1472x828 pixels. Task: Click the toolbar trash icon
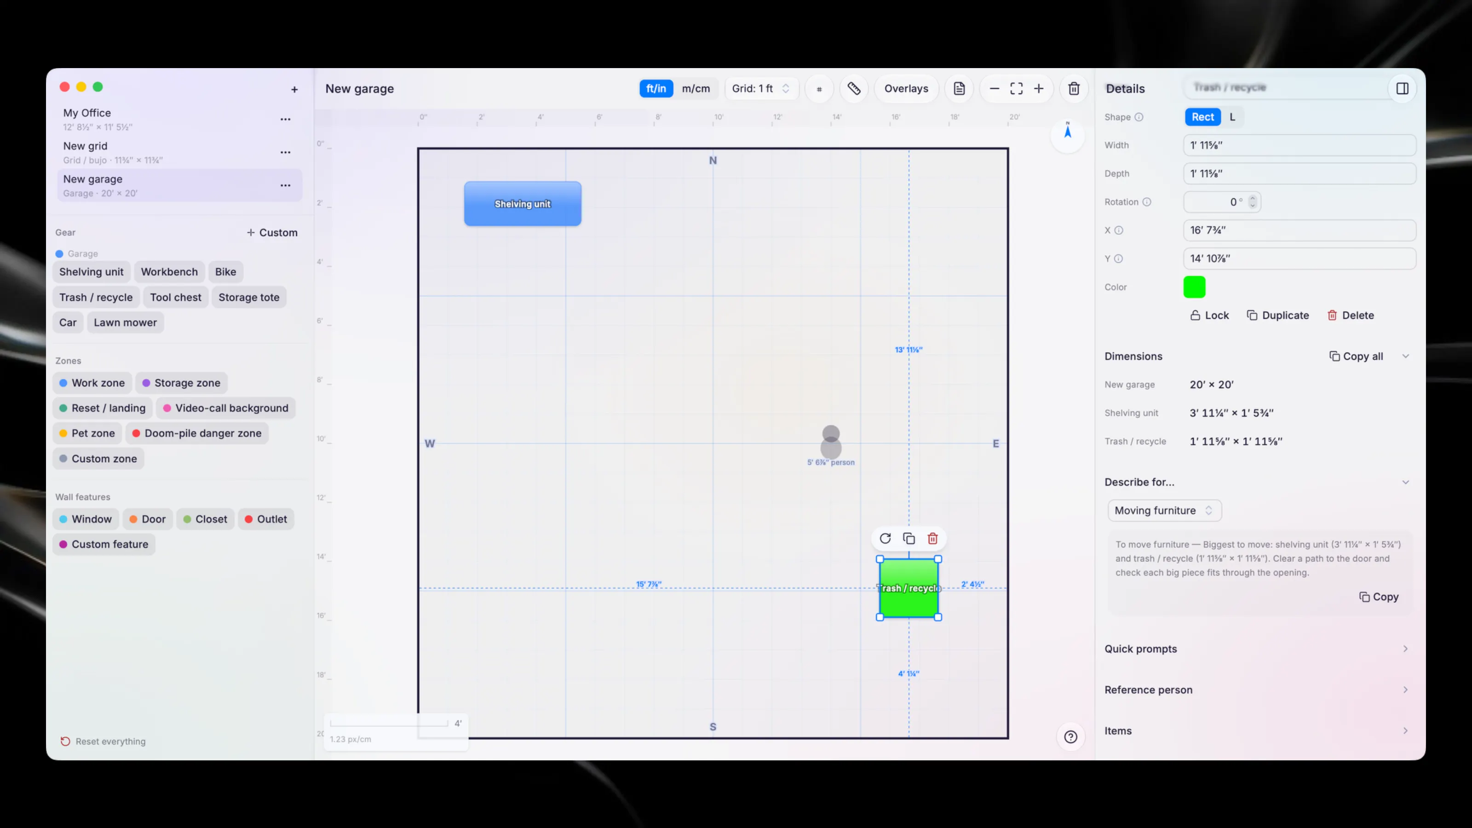pyautogui.click(x=1074, y=89)
